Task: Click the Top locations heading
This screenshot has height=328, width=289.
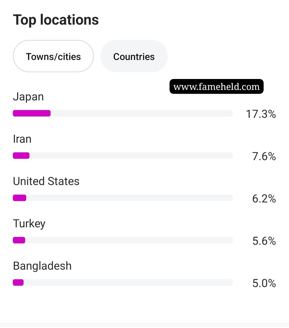Action: [56, 20]
